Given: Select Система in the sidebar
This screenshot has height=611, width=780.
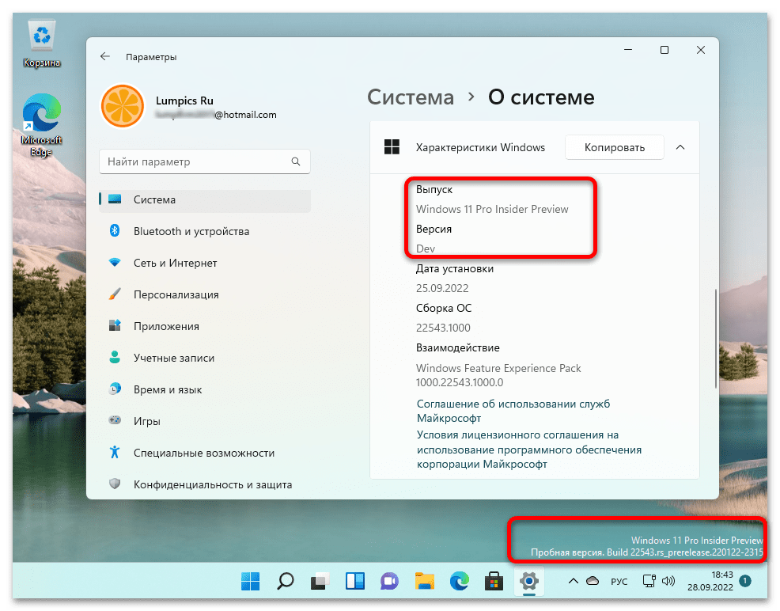Looking at the screenshot, I should click(x=205, y=199).
